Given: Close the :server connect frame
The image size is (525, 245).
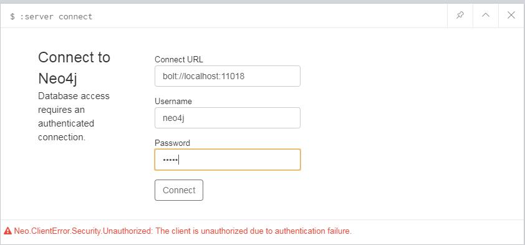Looking at the screenshot, I should point(511,16).
